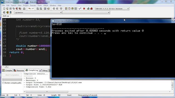Screen dimensions: 175x98
Task: Click '- Errors: 0' in compile log
Action: (x=30, y=78)
